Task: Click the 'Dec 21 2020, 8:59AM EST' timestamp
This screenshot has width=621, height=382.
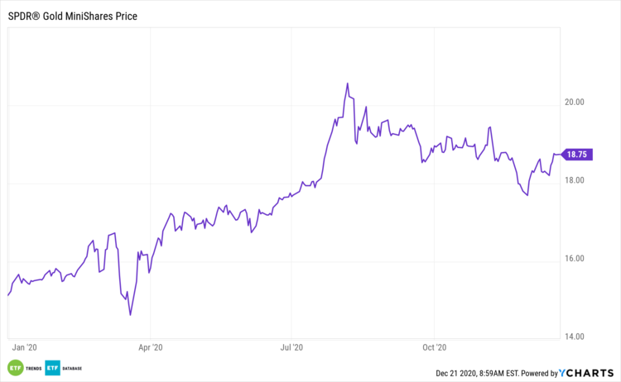Action: coord(477,374)
